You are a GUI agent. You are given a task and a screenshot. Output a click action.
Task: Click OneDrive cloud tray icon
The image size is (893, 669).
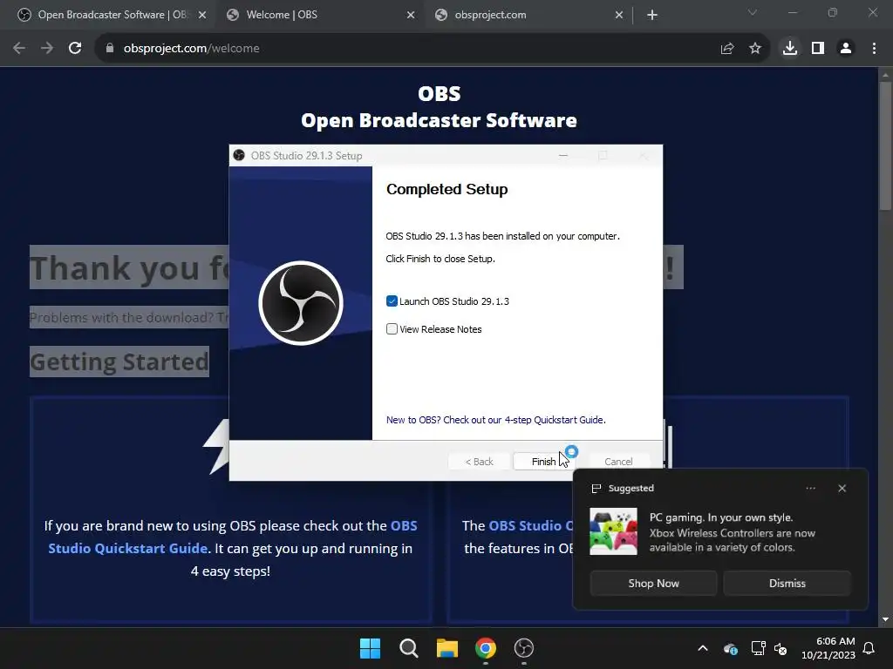click(731, 648)
